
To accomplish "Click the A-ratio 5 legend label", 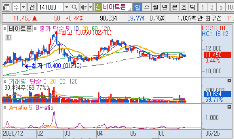I will click(21, 108).
